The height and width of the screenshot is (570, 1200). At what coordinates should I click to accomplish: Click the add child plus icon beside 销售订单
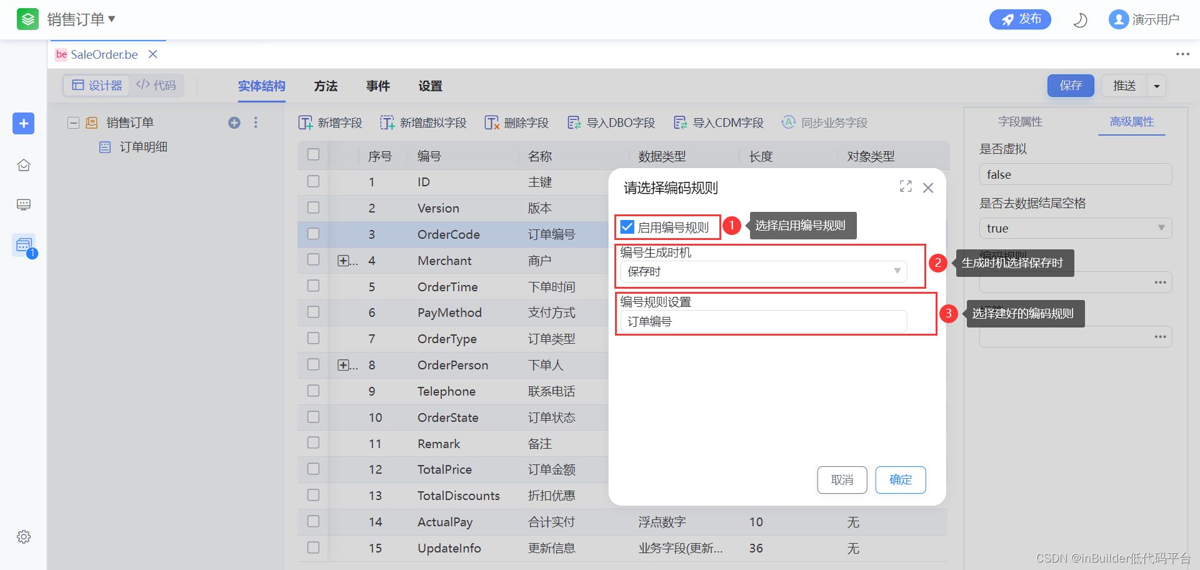tap(234, 123)
